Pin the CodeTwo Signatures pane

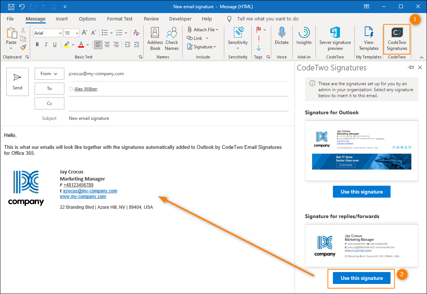point(411,67)
